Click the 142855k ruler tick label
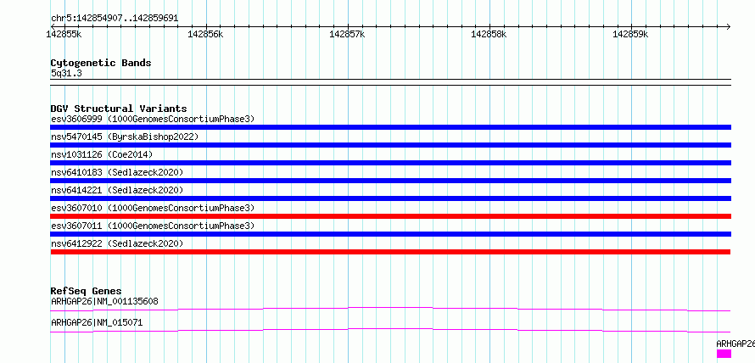This screenshot has height=363, width=755. click(x=64, y=34)
